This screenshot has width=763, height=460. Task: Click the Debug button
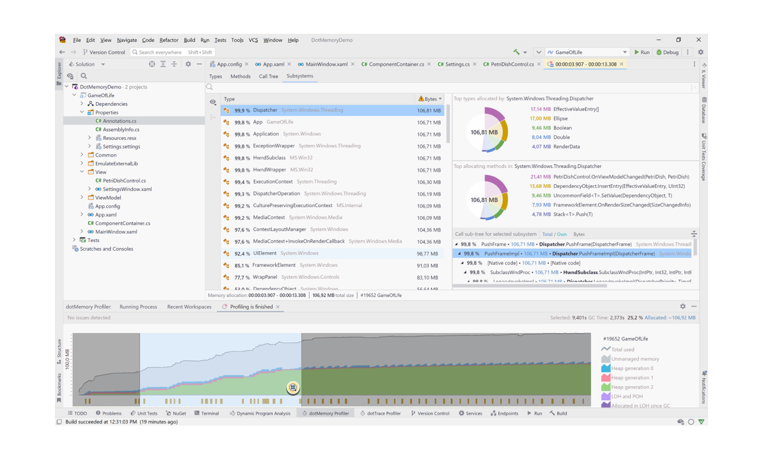tap(668, 53)
